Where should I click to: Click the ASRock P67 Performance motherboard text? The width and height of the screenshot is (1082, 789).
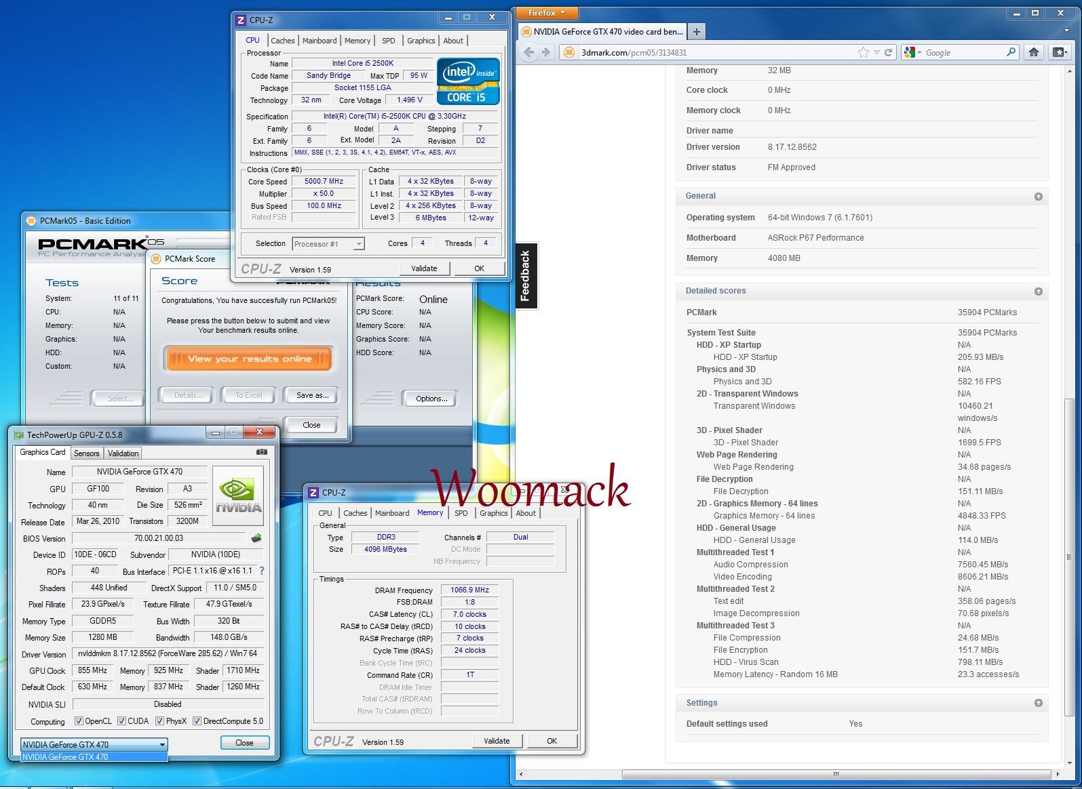pyautogui.click(x=815, y=238)
